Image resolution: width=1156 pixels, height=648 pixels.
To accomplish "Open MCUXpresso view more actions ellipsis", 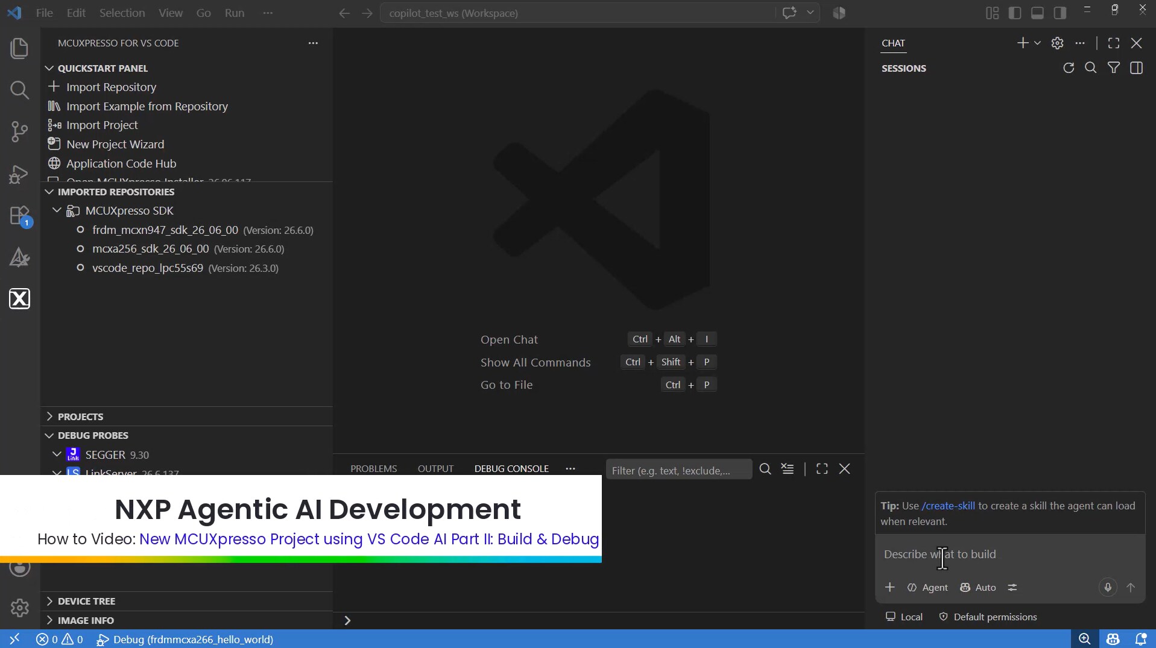I will [x=313, y=43].
